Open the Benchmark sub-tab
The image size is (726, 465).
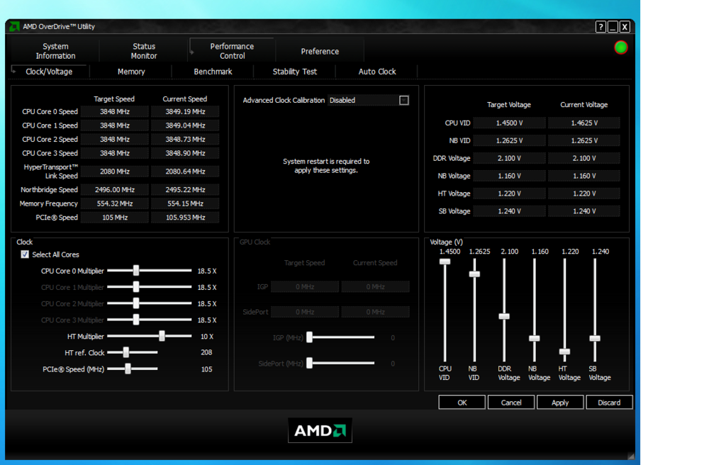(x=213, y=72)
